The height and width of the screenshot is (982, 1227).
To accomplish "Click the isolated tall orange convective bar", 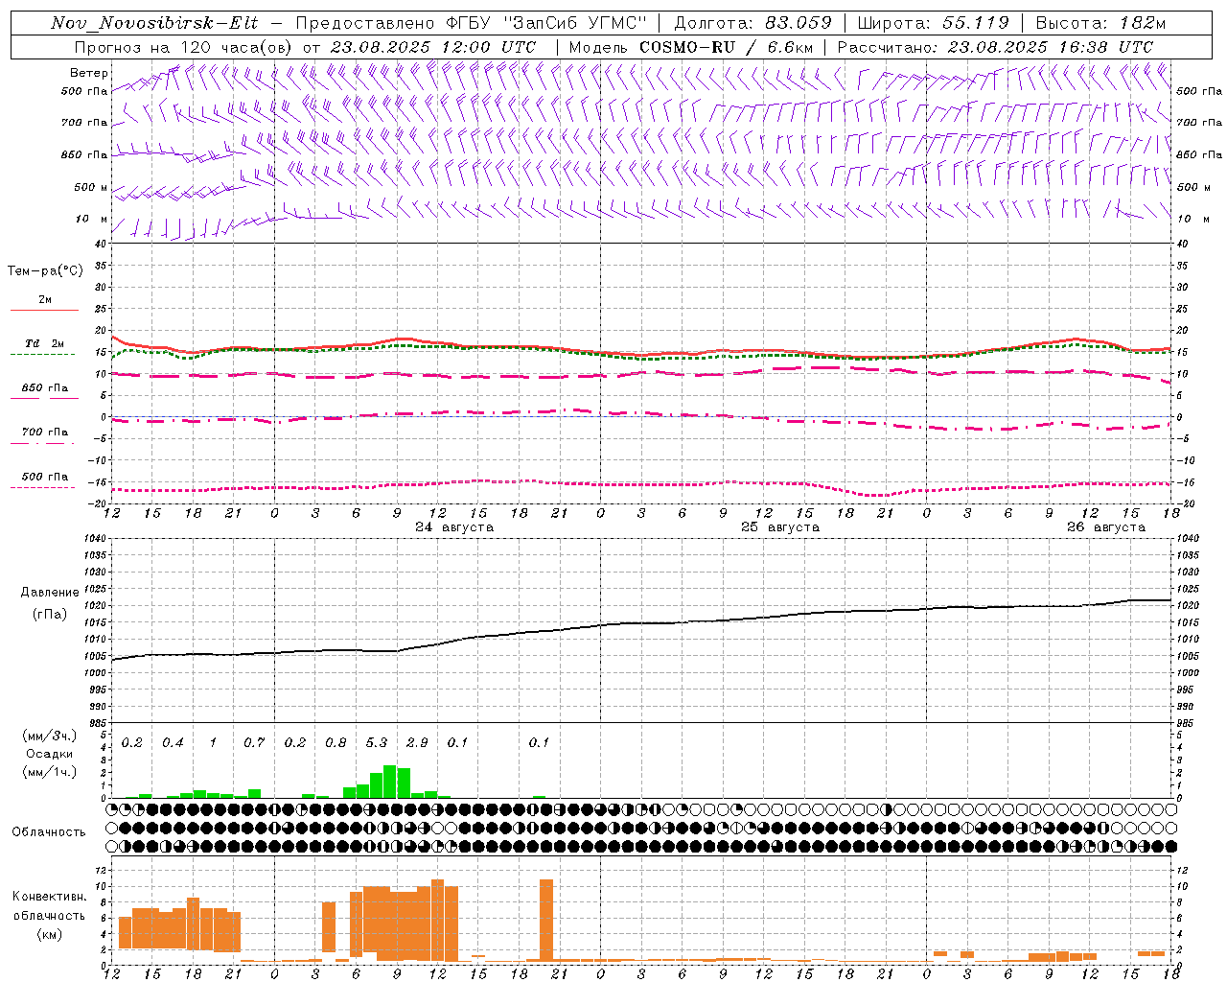I will tap(546, 921).
